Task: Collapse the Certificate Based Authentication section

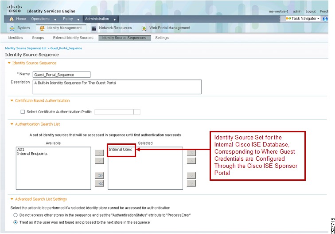Action: (x=12, y=101)
